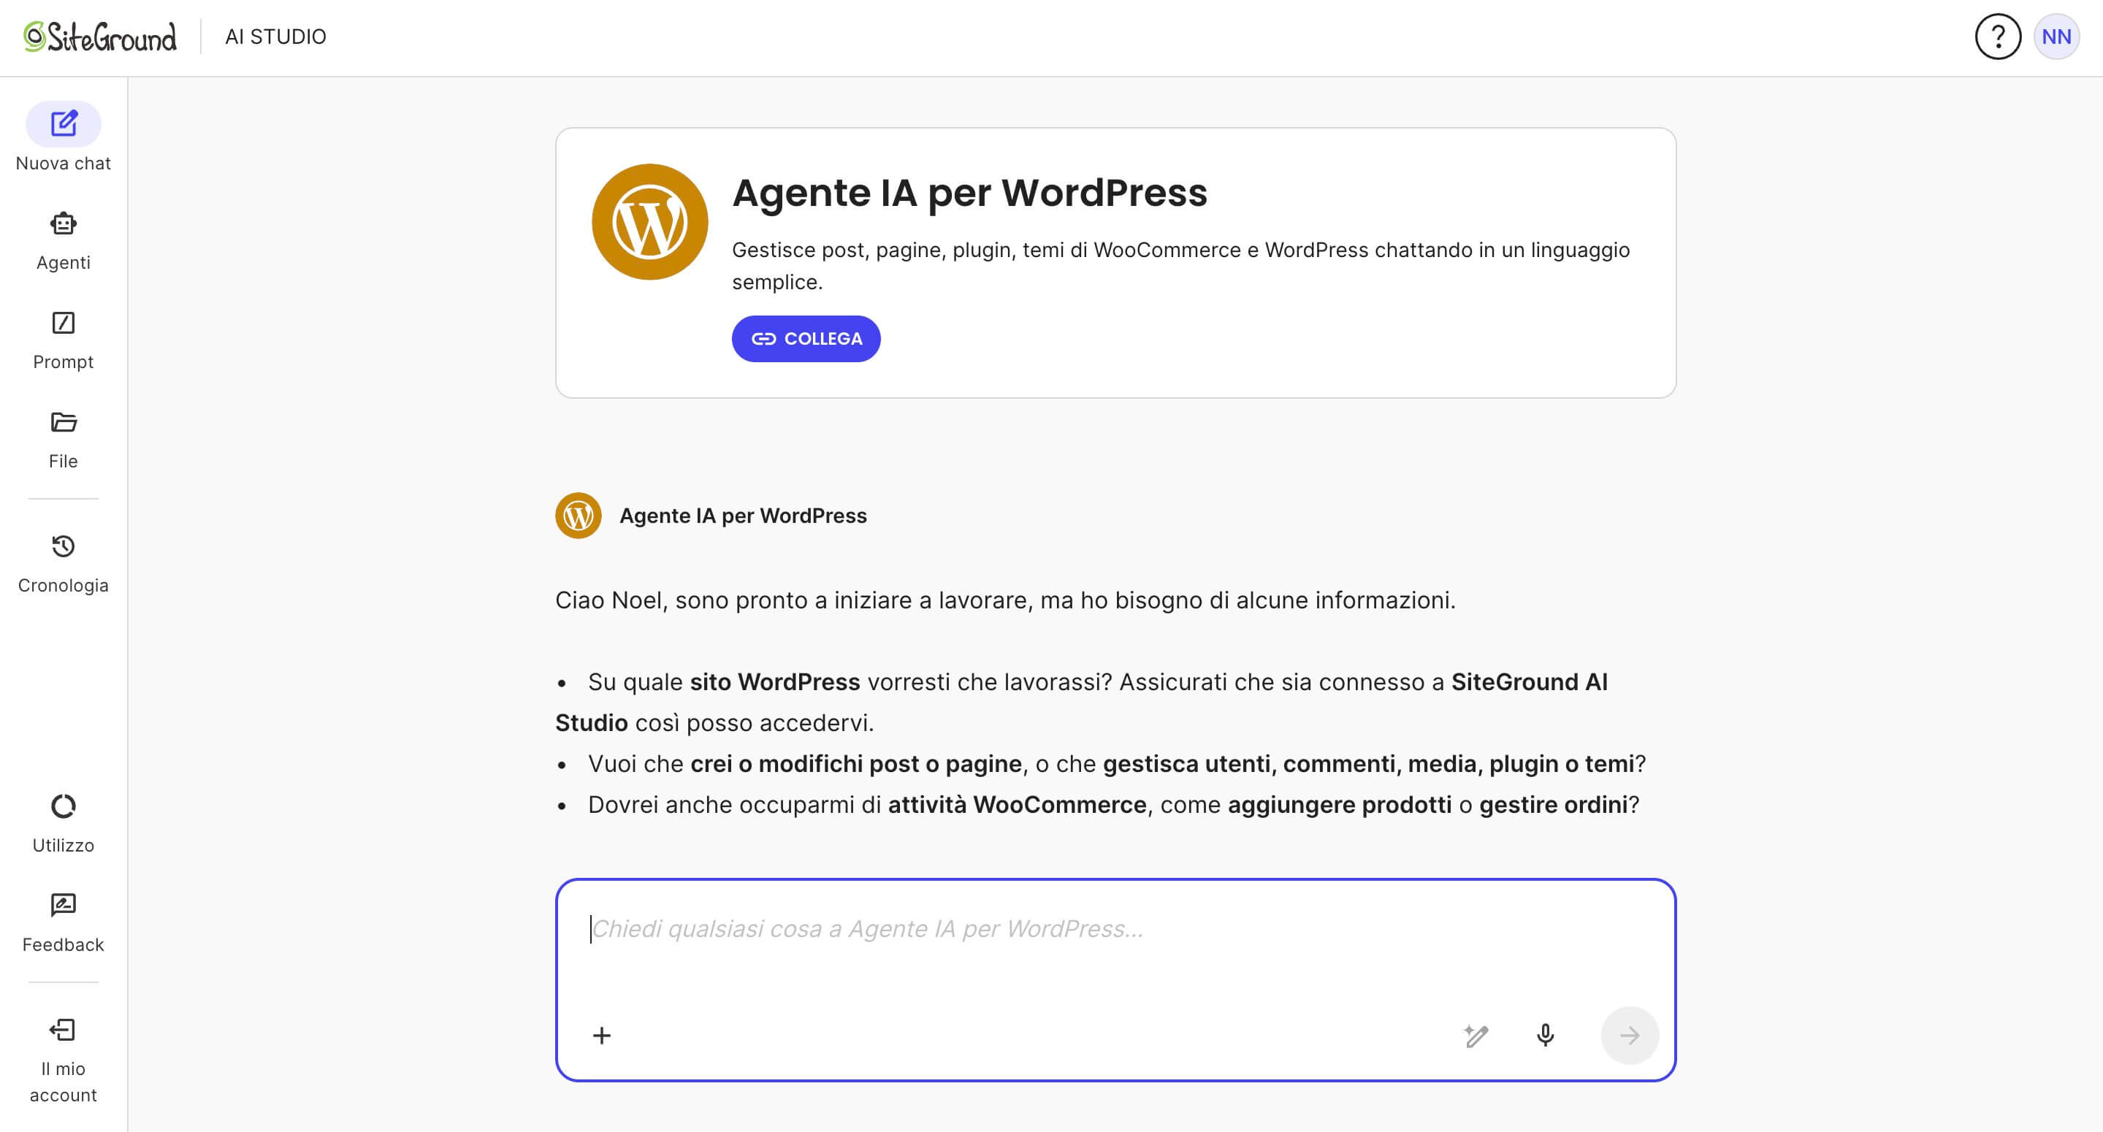The image size is (2103, 1132).
Task: Click the WordPress agent logo in the card
Action: [x=649, y=221]
